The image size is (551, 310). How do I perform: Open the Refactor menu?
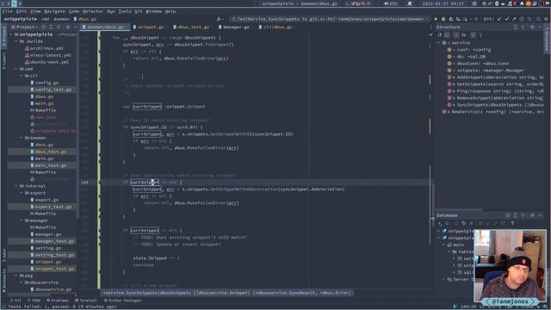click(x=93, y=11)
